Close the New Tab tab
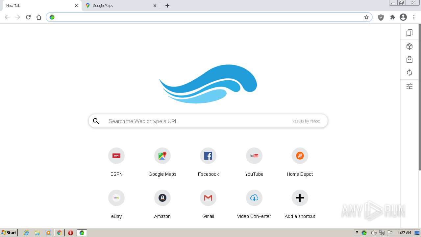 pos(76,6)
